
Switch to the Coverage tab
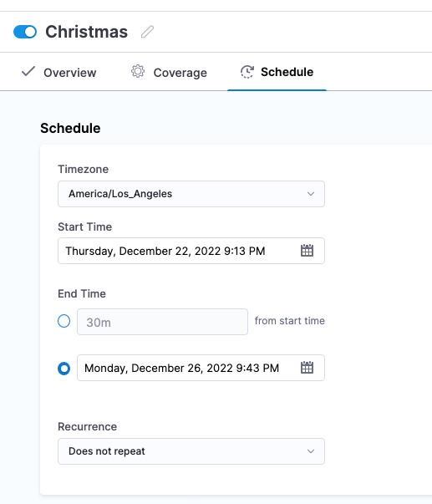tap(169, 72)
